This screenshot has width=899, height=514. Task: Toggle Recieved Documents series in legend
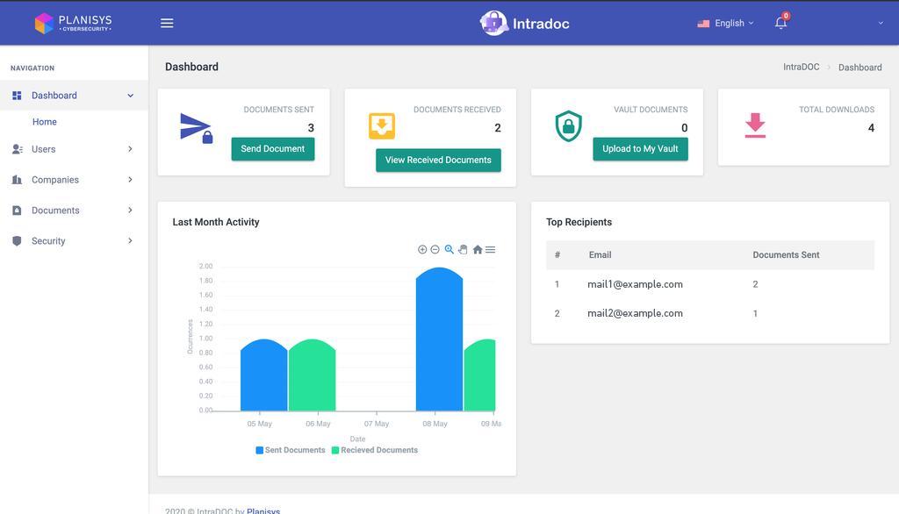click(374, 450)
